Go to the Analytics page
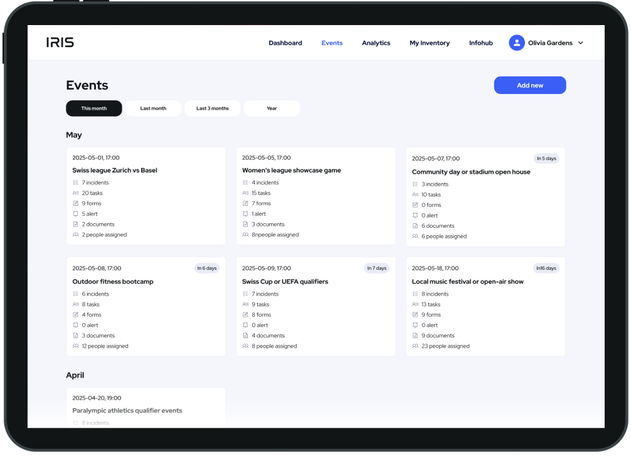The height and width of the screenshot is (456, 631). [376, 43]
